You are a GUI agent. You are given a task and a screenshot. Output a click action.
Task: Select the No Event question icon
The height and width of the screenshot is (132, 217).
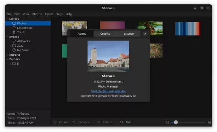click(14, 50)
